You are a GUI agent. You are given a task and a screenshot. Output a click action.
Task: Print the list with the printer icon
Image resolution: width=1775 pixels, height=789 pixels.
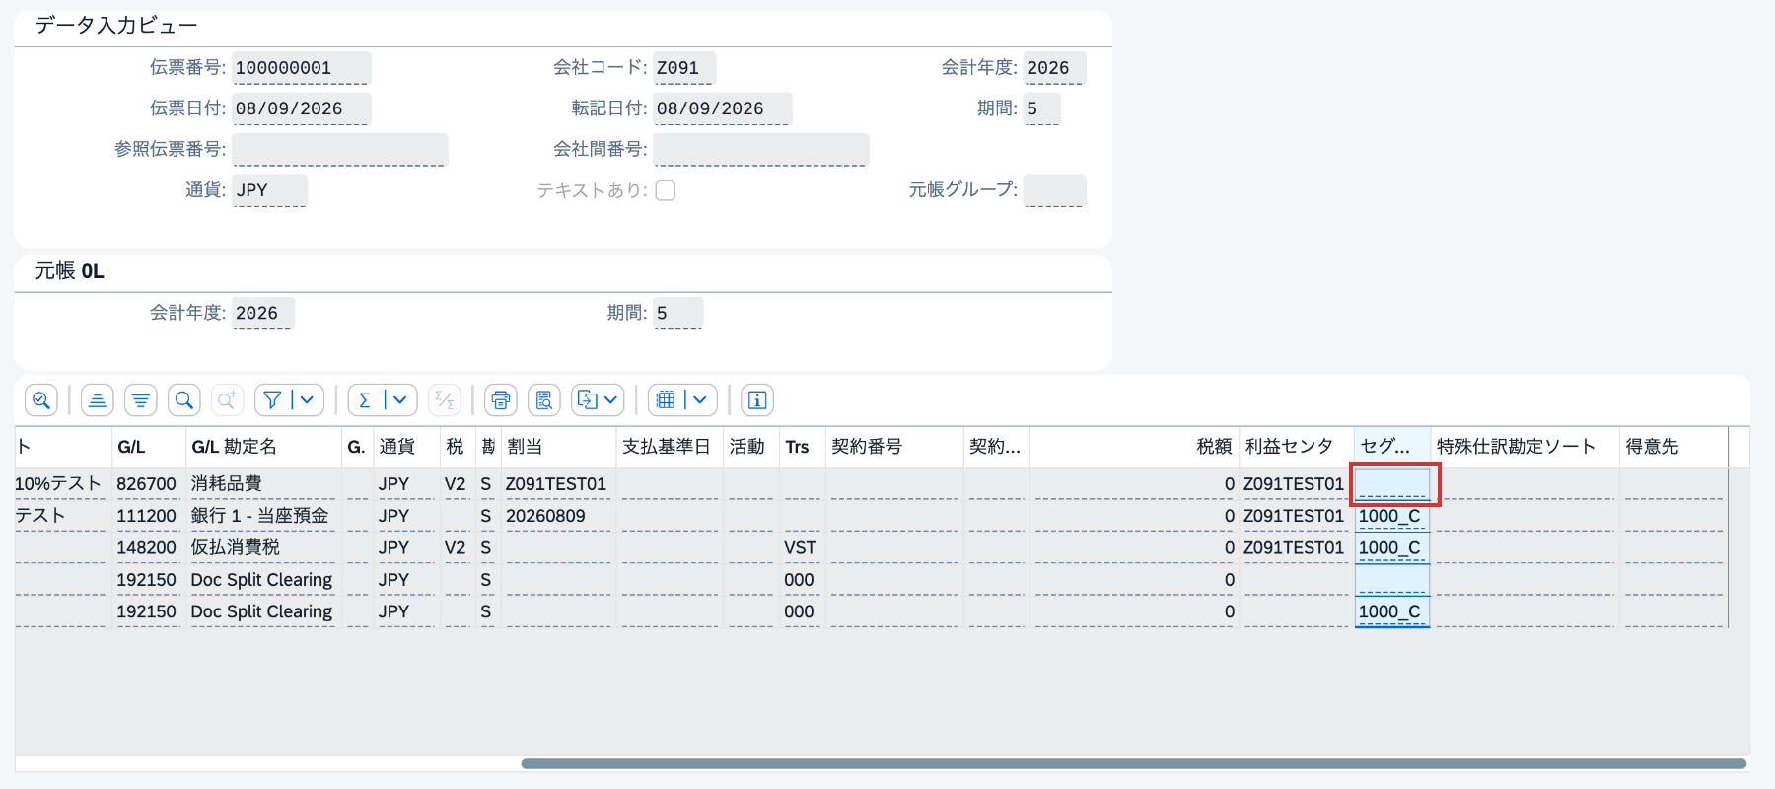501,399
